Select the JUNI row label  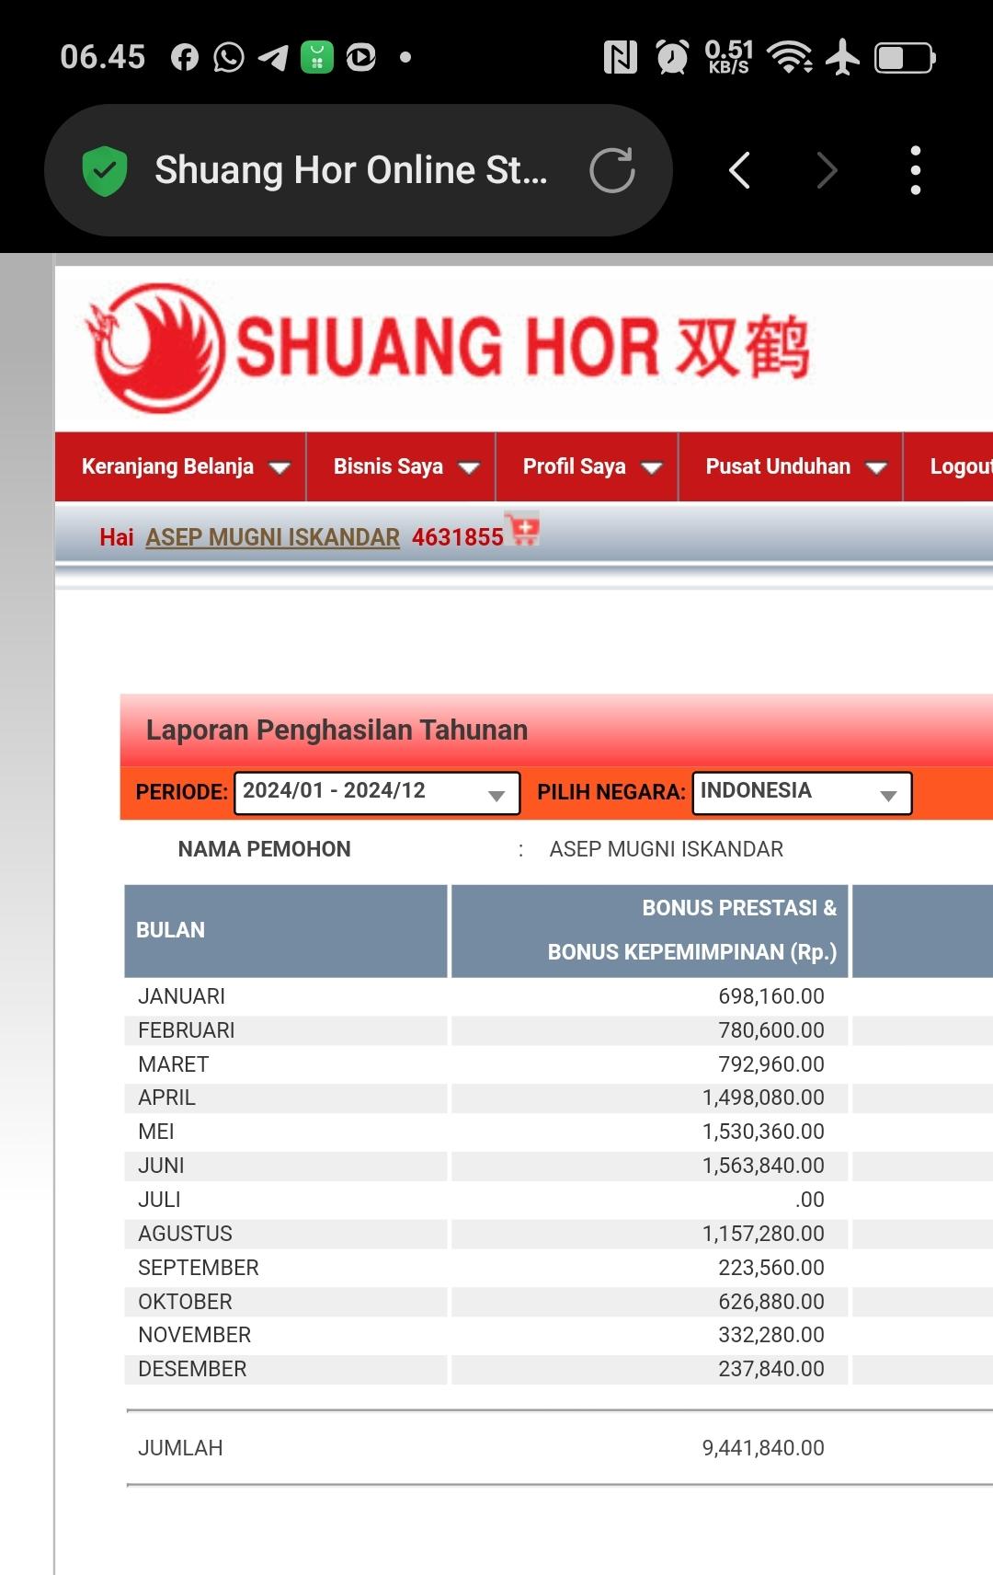point(161,1166)
